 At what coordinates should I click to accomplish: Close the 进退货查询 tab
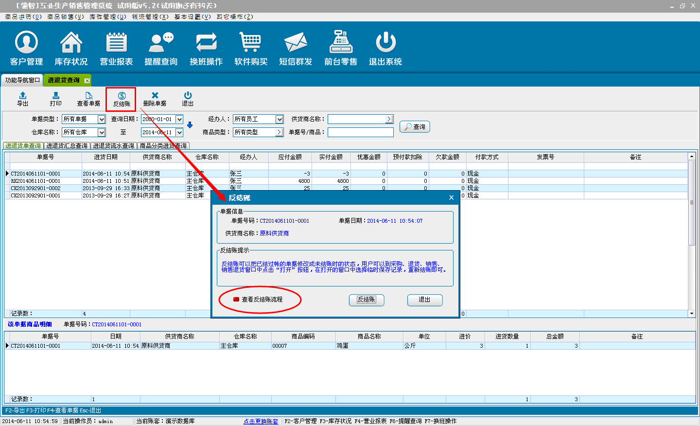click(x=87, y=81)
